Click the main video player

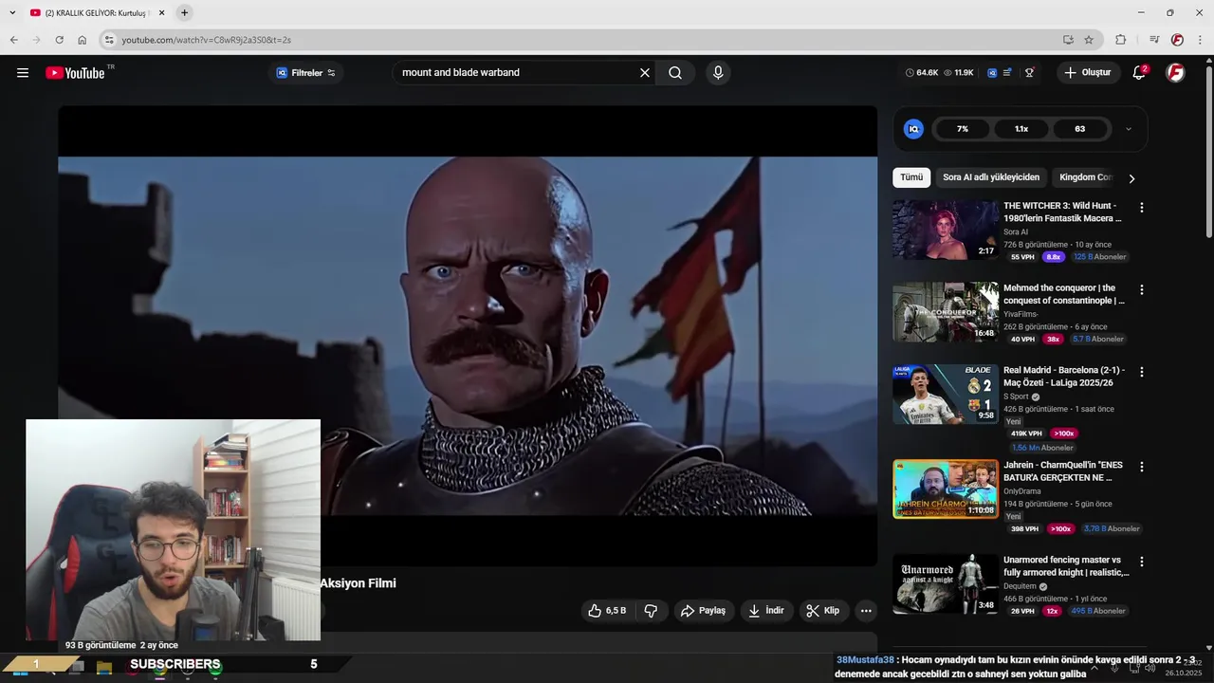click(468, 336)
